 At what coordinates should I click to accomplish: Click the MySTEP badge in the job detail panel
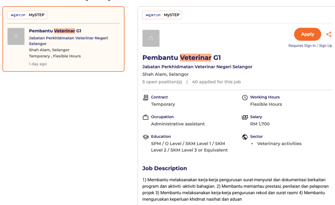162,15
